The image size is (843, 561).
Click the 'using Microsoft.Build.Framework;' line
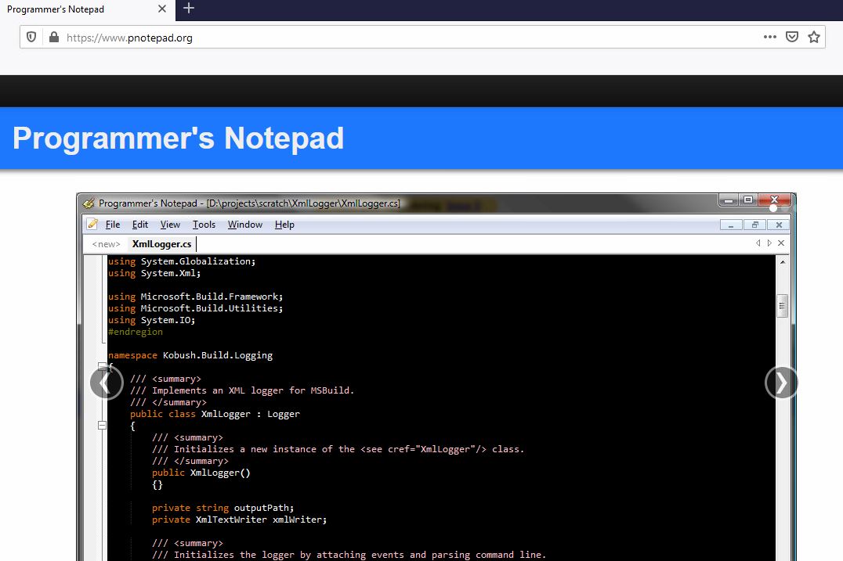click(195, 297)
